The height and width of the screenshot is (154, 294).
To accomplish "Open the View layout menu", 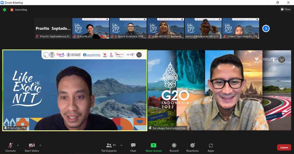I will click(285, 10).
